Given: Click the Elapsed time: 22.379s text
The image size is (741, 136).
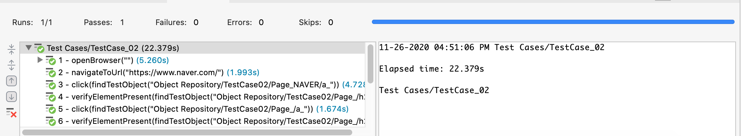Looking at the screenshot, I should click(x=432, y=69).
